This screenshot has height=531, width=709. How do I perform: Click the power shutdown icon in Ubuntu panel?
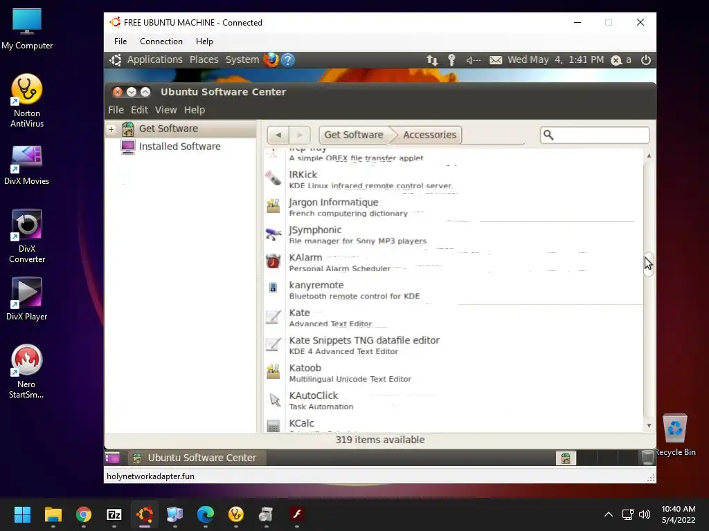(x=646, y=59)
